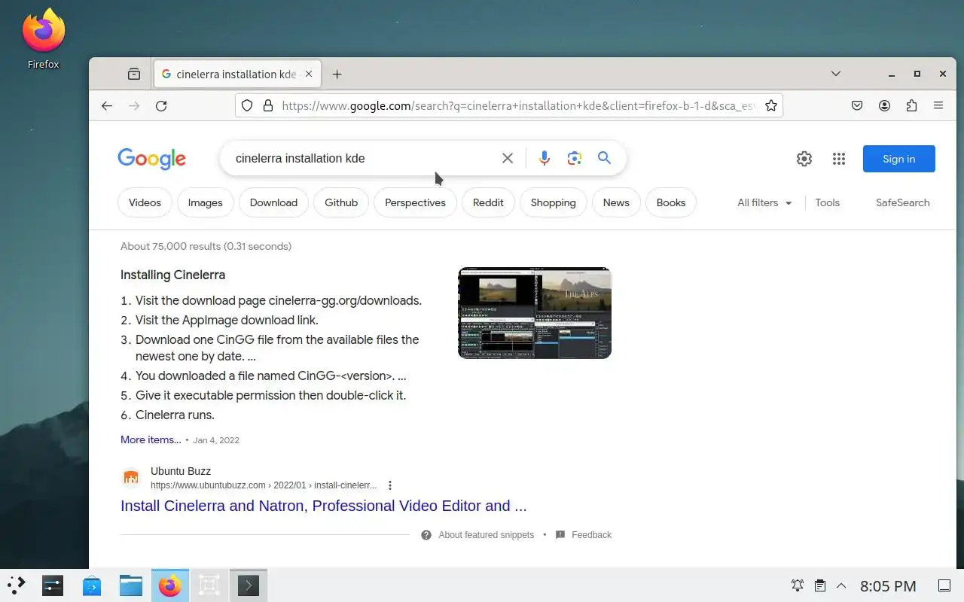The image size is (964, 602).
Task: Select the cinelerra installation kde browser tab
Action: [237, 74]
